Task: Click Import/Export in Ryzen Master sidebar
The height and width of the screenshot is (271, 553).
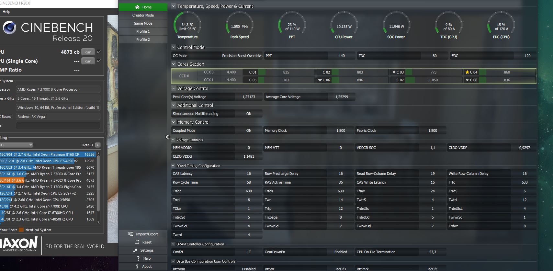Action: coord(143,234)
